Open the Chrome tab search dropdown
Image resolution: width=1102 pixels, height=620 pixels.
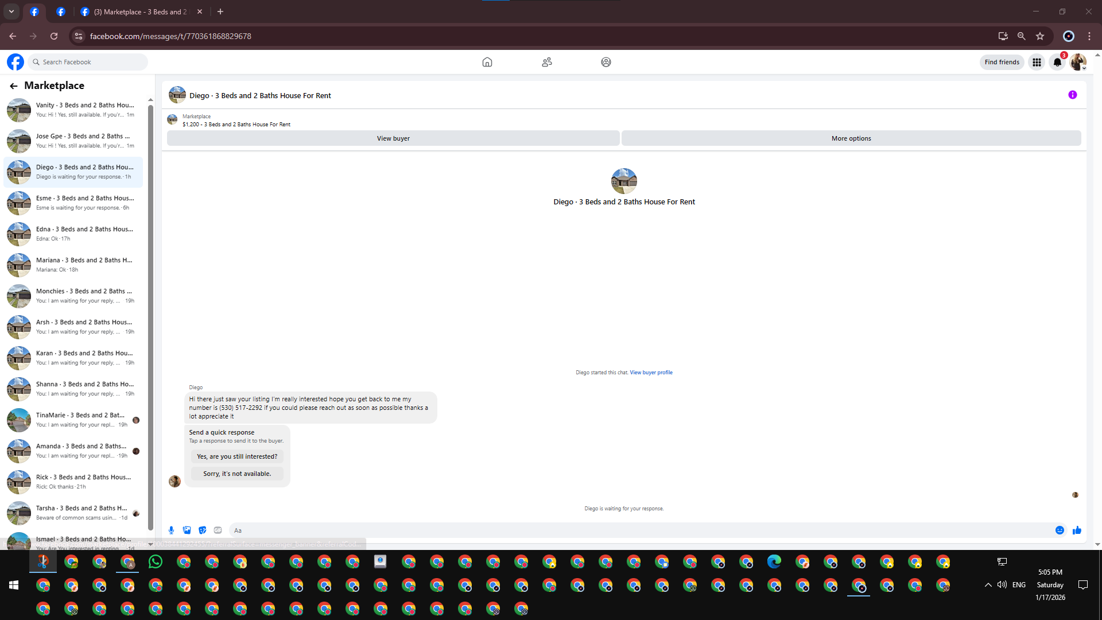(x=11, y=11)
